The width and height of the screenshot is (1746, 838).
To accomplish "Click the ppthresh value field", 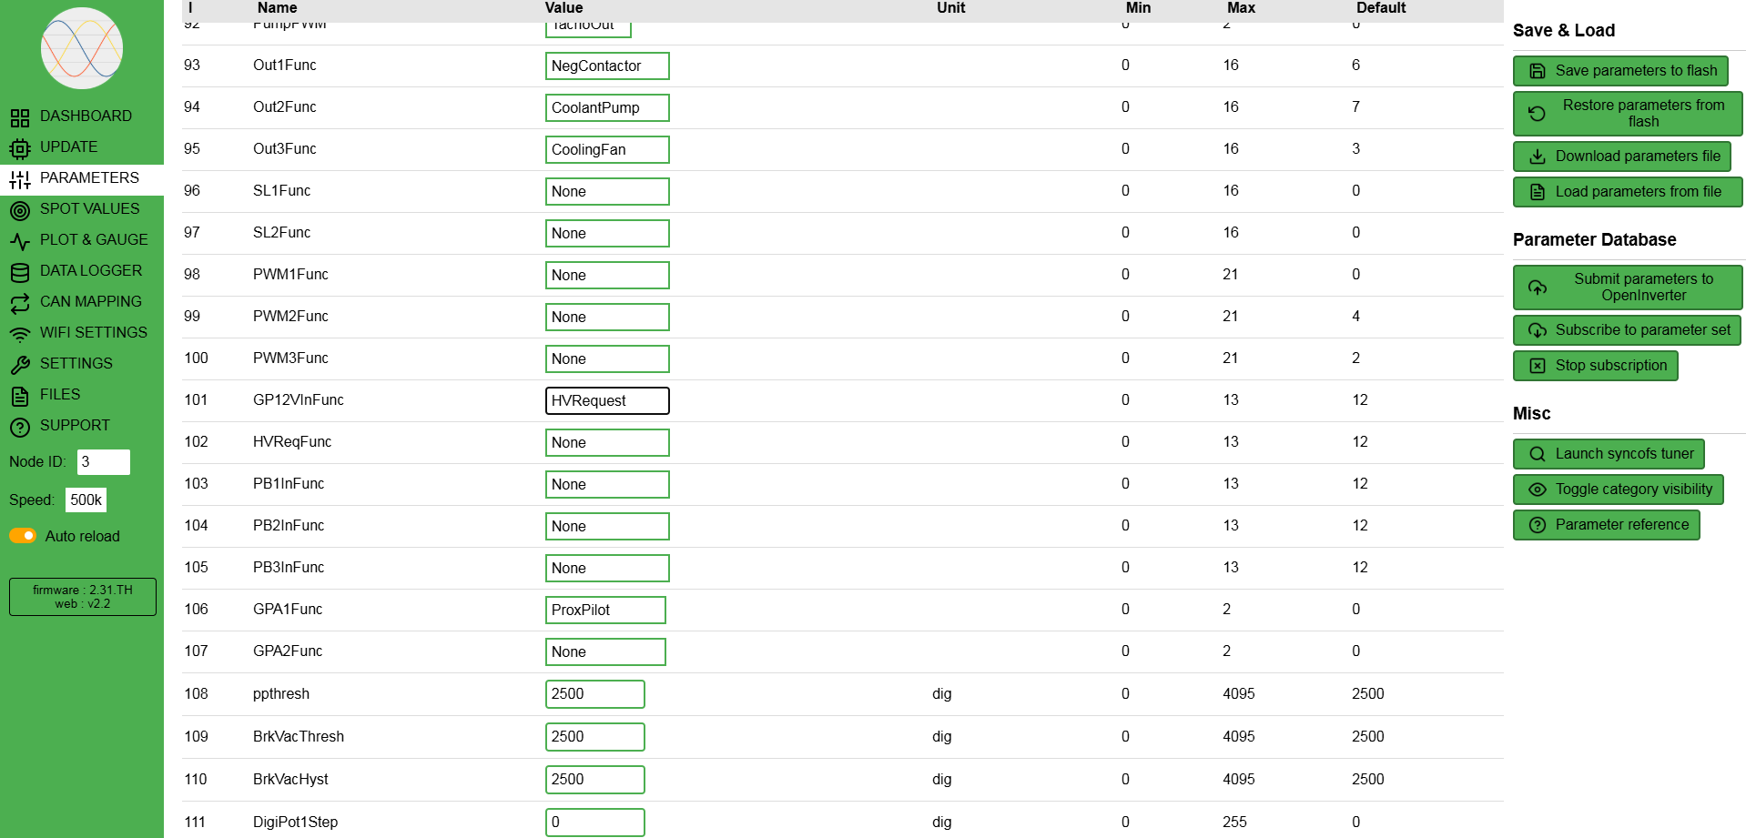I will click(x=594, y=694).
